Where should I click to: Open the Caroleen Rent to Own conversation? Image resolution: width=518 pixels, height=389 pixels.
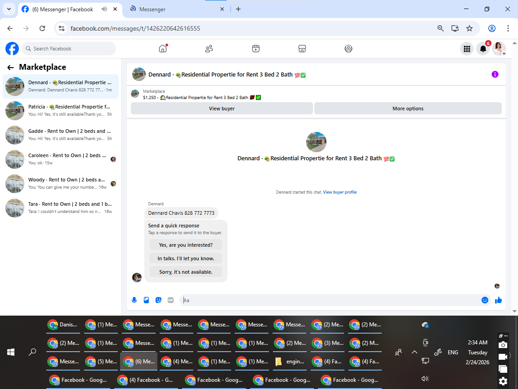(x=61, y=159)
